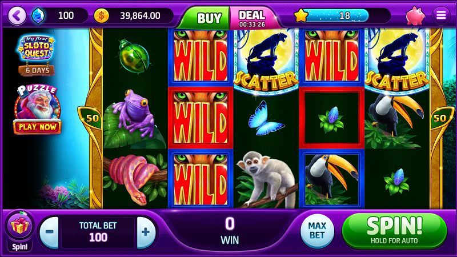The image size is (457, 257).
Task: Tap the left 50 paylines marker
Action: 91,118
